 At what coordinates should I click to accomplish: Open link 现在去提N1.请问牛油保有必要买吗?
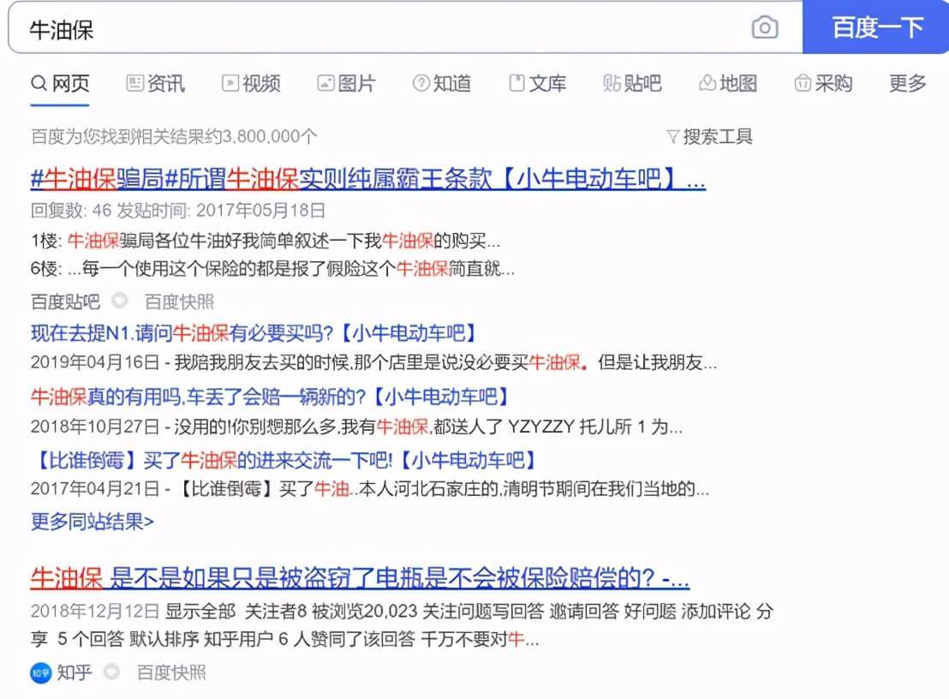pos(253,333)
